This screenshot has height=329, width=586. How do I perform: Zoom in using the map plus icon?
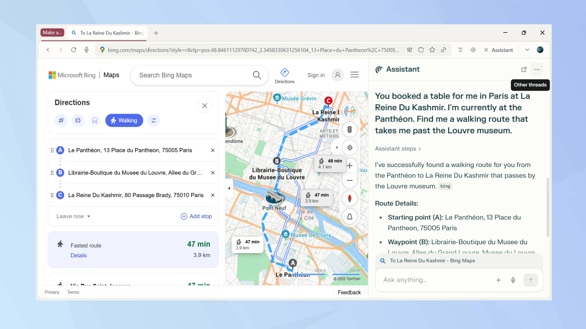coord(349,165)
